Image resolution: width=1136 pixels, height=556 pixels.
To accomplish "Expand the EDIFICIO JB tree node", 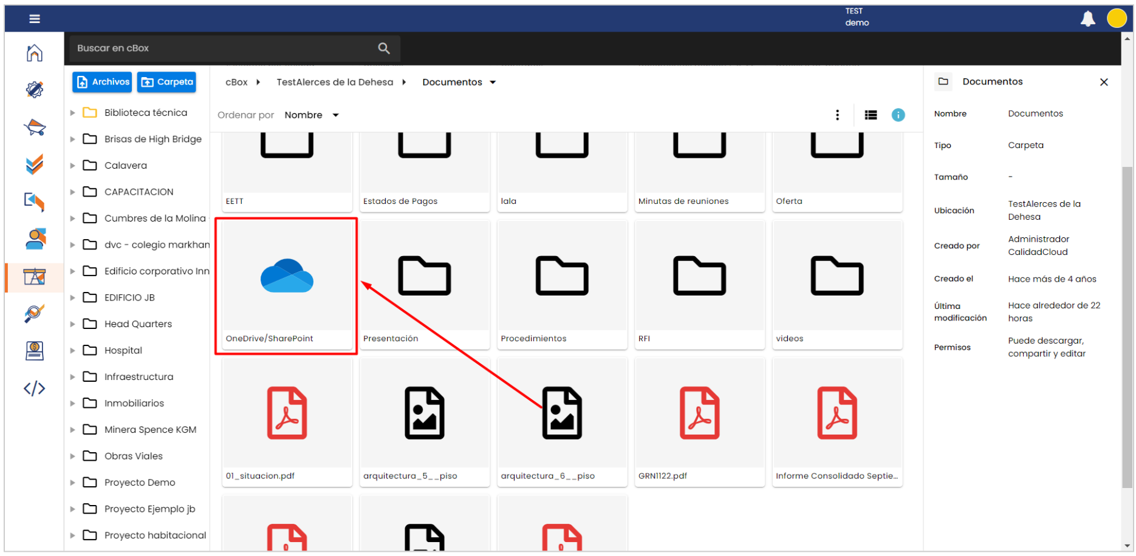I will pyautogui.click(x=72, y=297).
